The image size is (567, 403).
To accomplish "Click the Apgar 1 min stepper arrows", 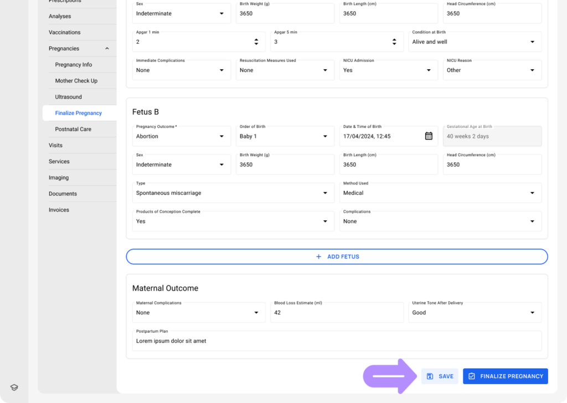I will (256, 42).
